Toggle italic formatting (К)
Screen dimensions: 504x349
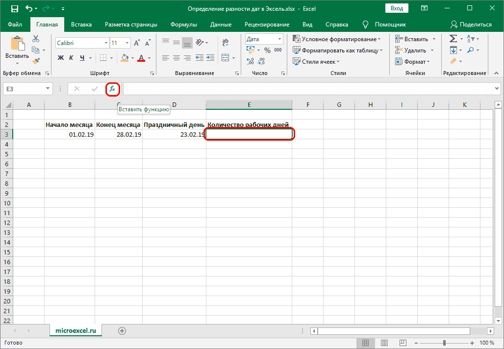point(72,58)
